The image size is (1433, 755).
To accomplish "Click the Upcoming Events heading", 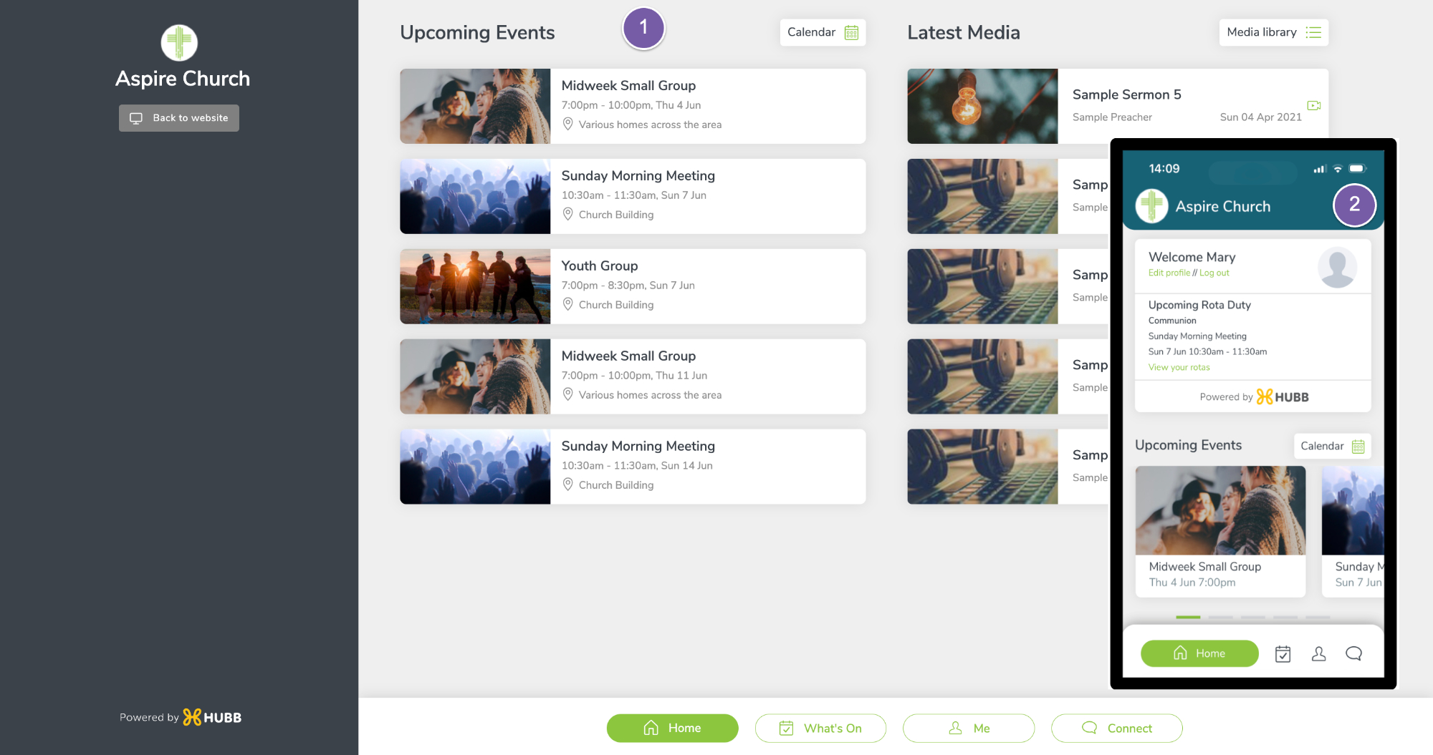I will click(477, 32).
